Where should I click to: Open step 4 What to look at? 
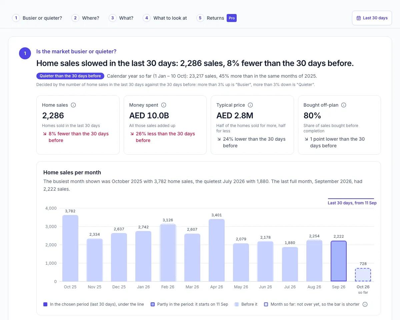click(165, 18)
